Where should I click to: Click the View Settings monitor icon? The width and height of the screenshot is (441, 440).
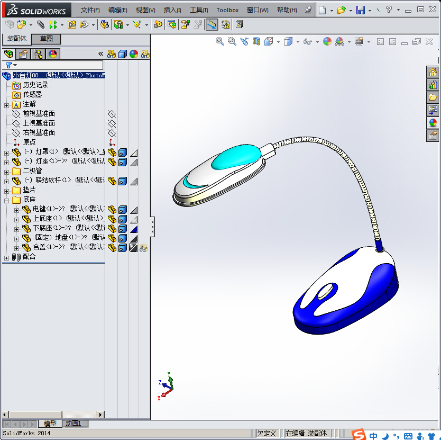click(359, 42)
